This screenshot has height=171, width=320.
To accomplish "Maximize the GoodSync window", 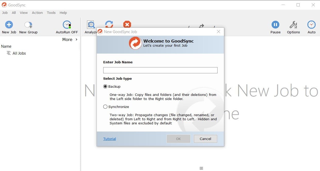I will (298, 5).
